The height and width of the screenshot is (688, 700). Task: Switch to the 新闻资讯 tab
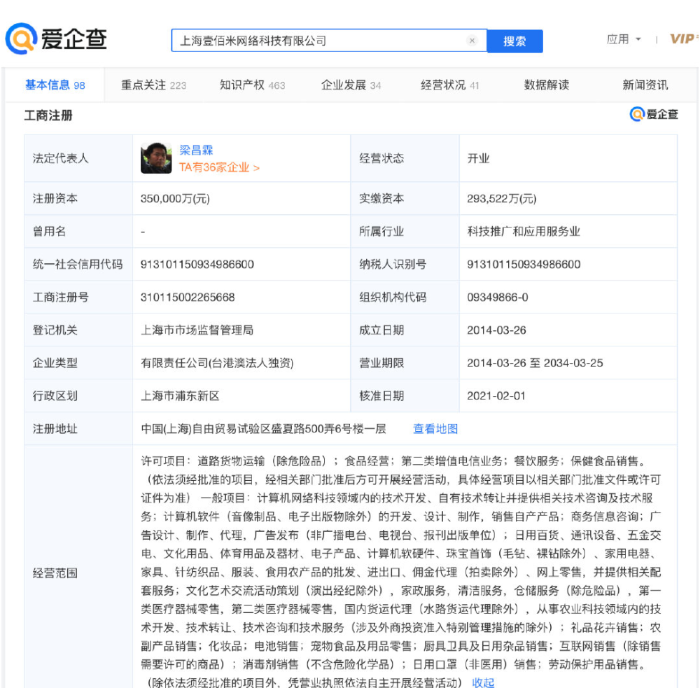coord(645,85)
